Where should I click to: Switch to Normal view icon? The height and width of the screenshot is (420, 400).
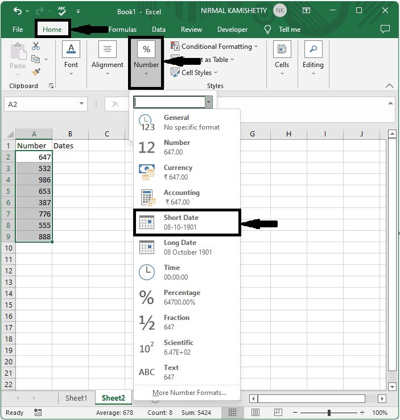(x=233, y=413)
